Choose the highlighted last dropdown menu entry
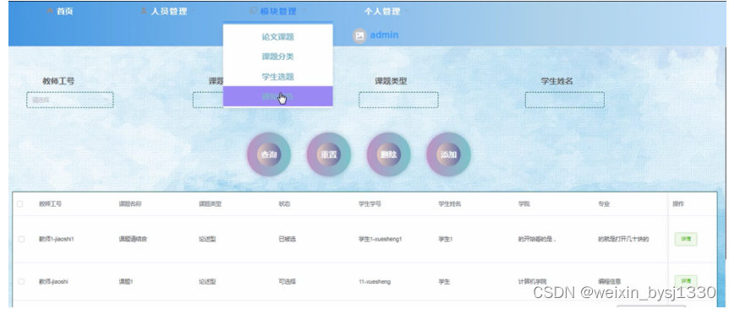The height and width of the screenshot is (309, 729). (x=278, y=96)
